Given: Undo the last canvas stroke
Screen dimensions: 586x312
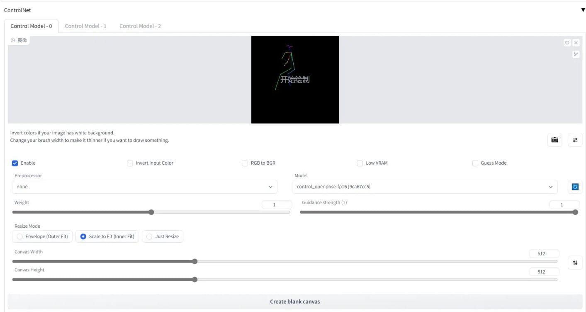Looking at the screenshot, I should pyautogui.click(x=567, y=43).
